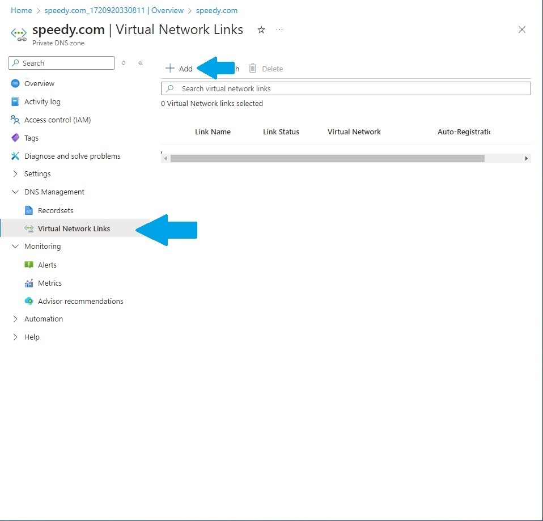Open Alerts under Monitoring
Image resolution: width=543 pixels, height=521 pixels.
[x=48, y=265]
